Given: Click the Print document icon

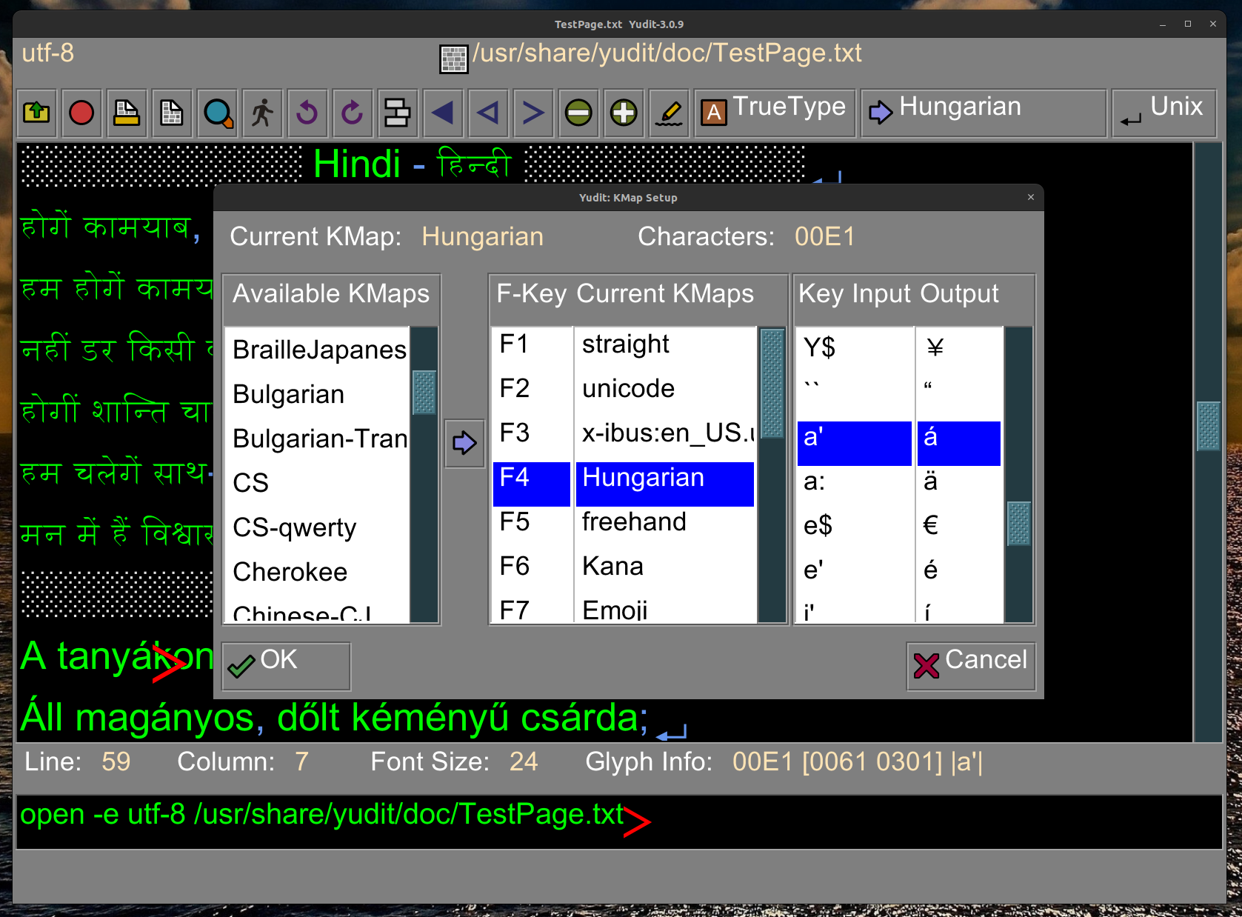Looking at the screenshot, I should pyautogui.click(x=127, y=113).
